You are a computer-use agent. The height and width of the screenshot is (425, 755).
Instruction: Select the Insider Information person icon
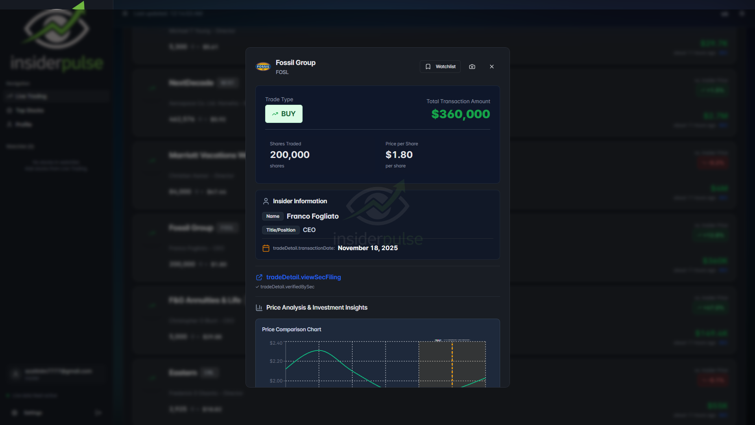click(266, 201)
